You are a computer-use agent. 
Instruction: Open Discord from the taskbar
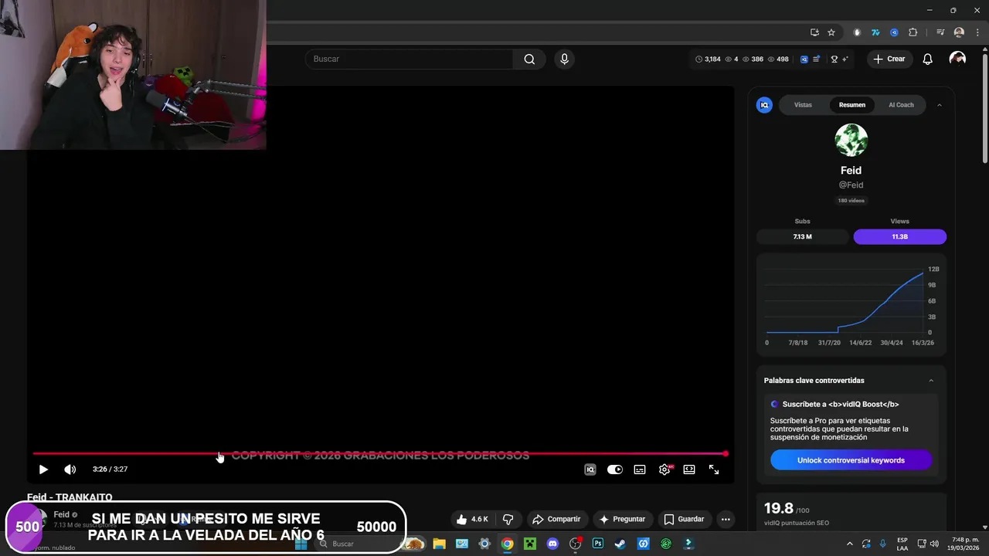tap(552, 544)
